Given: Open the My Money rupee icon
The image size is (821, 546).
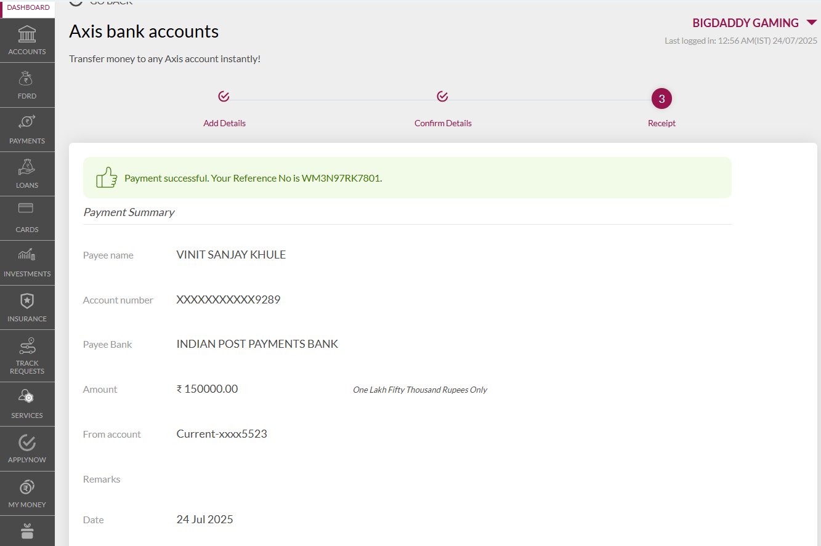Looking at the screenshot, I should [x=27, y=488].
